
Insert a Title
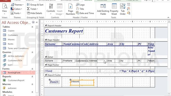pyautogui.click(x=80, y=9)
